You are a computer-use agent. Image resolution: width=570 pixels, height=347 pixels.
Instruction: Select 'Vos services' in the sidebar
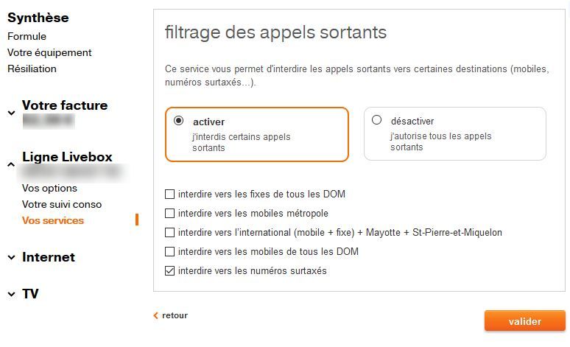coord(53,220)
